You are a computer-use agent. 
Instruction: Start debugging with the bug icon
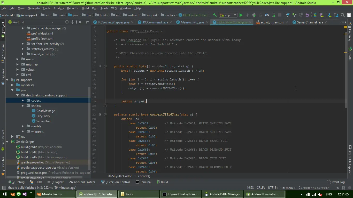pyautogui.click(x=254, y=15)
